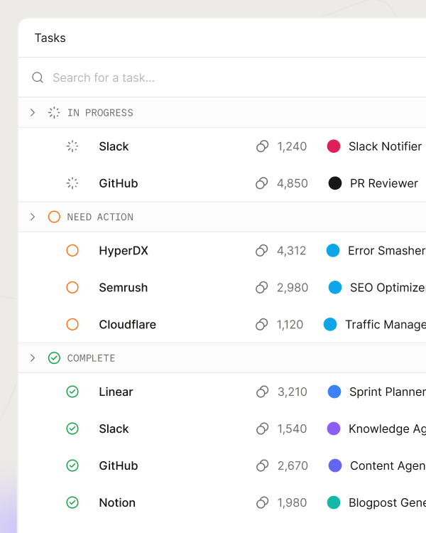
Task: Select the Linear task name
Action: (x=116, y=392)
